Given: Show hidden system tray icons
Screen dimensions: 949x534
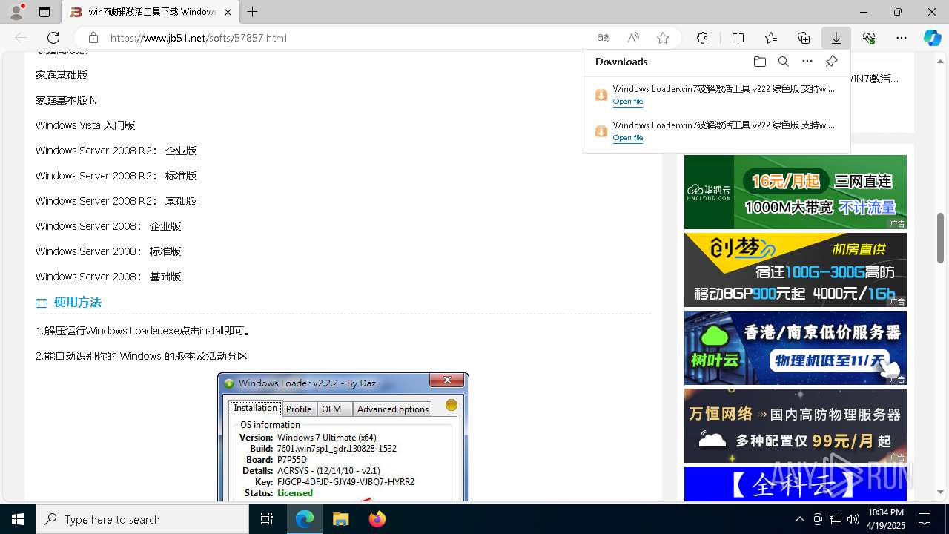Looking at the screenshot, I should (x=799, y=519).
